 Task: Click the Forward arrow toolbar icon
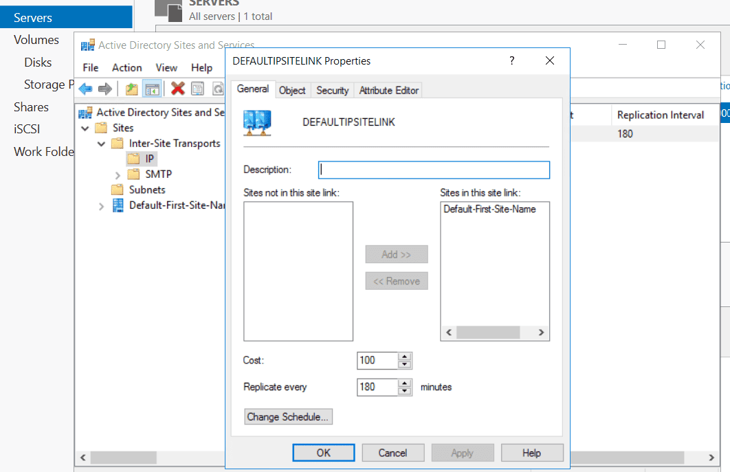pyautogui.click(x=105, y=89)
